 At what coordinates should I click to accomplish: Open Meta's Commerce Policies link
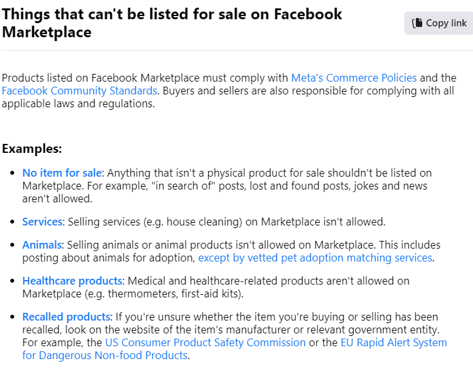tap(354, 78)
